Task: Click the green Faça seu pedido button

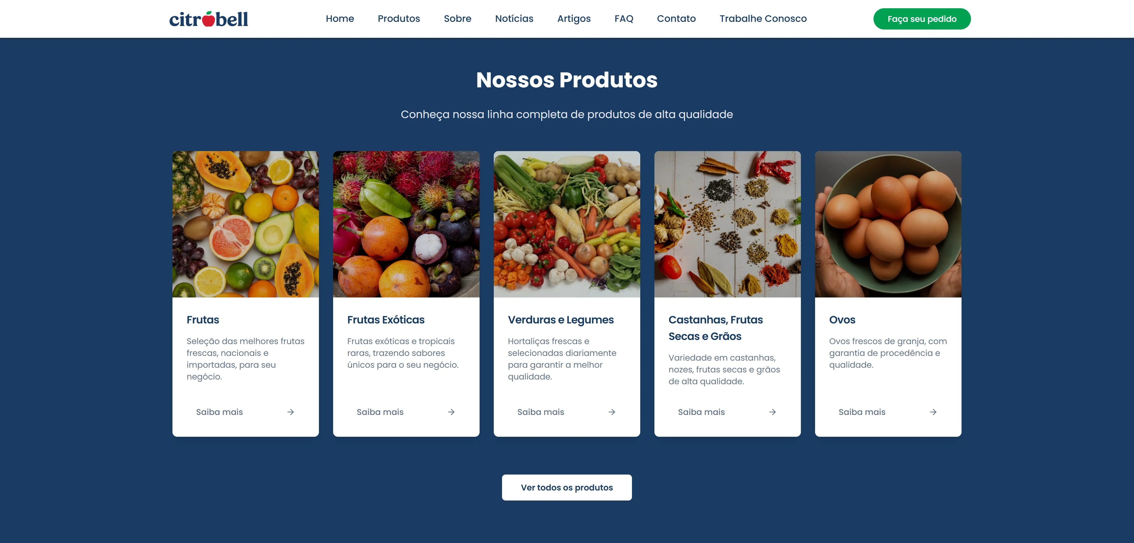Action: point(922,19)
